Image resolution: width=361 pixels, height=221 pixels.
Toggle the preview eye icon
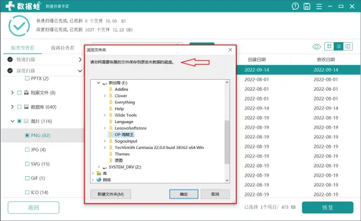pos(317,46)
